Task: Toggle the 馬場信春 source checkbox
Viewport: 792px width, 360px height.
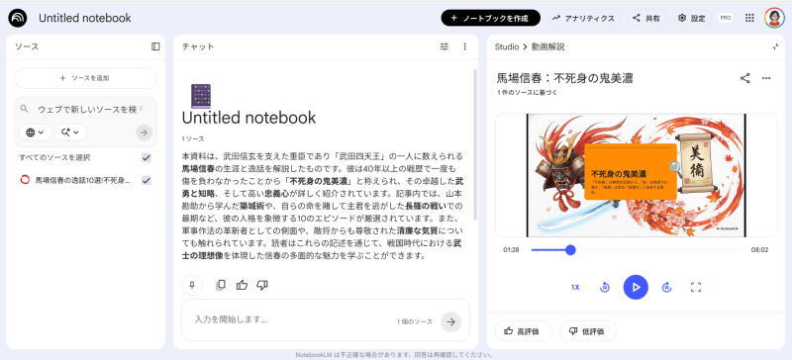Action: [x=147, y=180]
